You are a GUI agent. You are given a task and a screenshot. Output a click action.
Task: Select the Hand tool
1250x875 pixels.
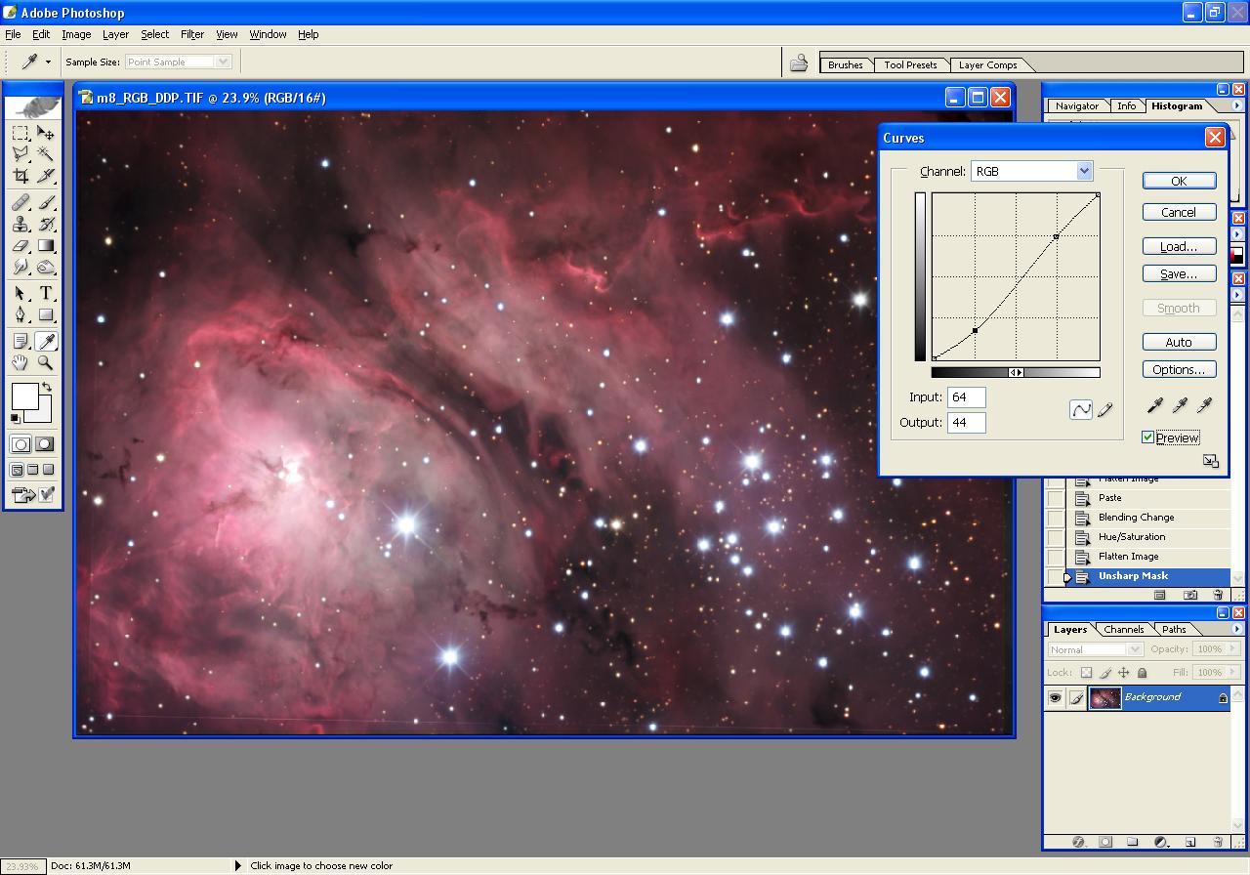click(x=21, y=362)
